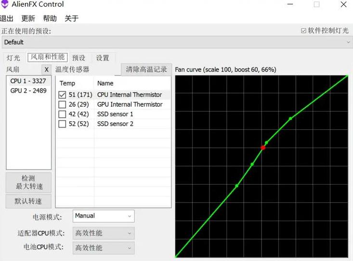Switch to the 预设 tab
353x261 pixels.
(x=78, y=58)
